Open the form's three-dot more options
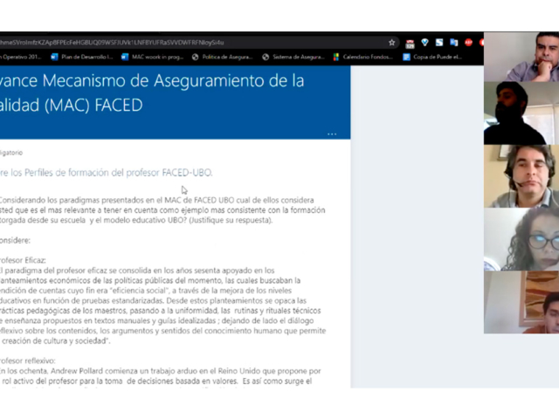This screenshot has height=419, width=559. (x=332, y=134)
